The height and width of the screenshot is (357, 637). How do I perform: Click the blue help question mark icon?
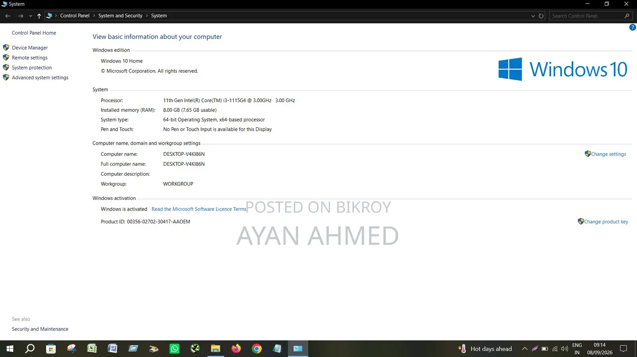click(x=632, y=27)
